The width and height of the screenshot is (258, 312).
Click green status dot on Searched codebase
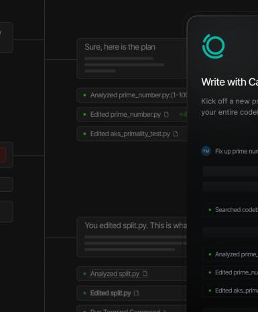[x=210, y=210]
